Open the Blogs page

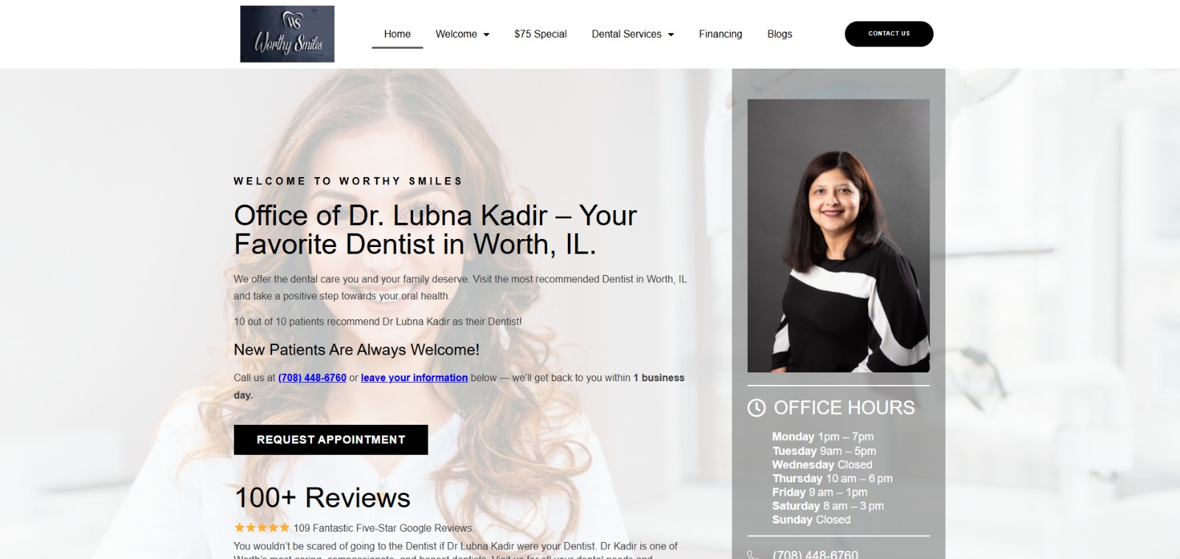(780, 34)
